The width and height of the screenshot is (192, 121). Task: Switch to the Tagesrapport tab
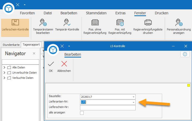[31, 44]
